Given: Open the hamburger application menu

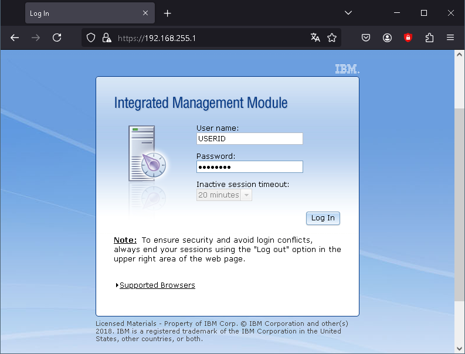Looking at the screenshot, I should point(450,38).
